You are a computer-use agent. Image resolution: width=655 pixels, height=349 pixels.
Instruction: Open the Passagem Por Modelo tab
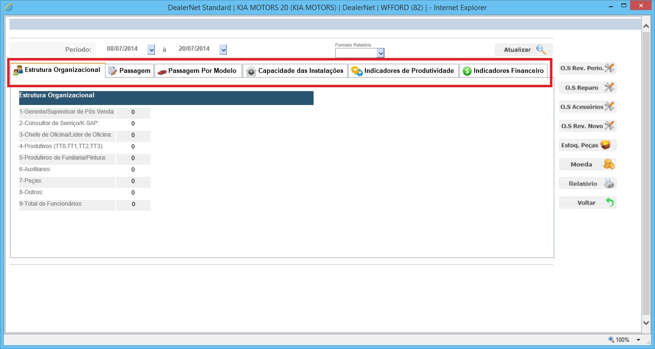pos(198,71)
